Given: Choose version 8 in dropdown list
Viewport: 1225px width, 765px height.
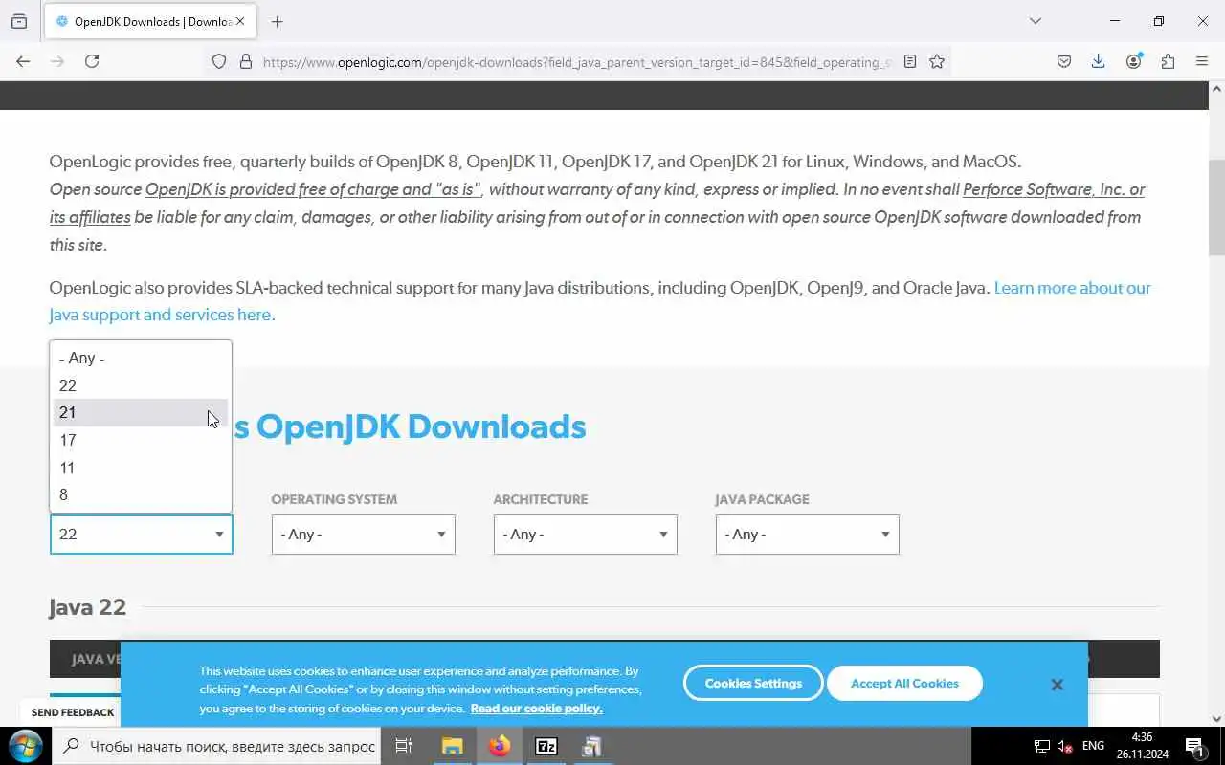Looking at the screenshot, I should pyautogui.click(x=141, y=494).
